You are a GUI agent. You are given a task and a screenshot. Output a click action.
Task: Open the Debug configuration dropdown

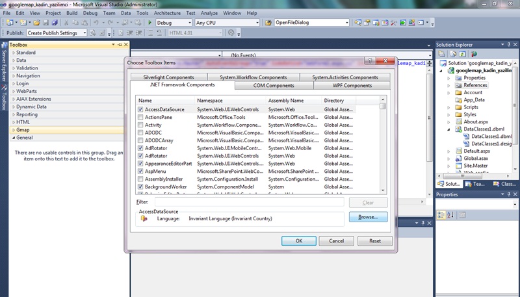[190, 23]
